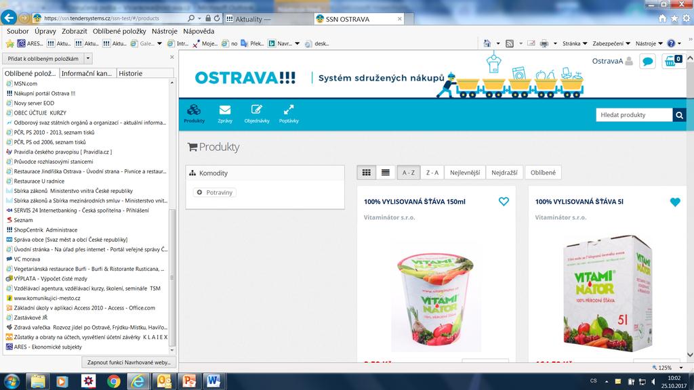This screenshot has height=390, width=694.
Task: Close the SSN OSTRAVA tab
Action: (x=400, y=19)
